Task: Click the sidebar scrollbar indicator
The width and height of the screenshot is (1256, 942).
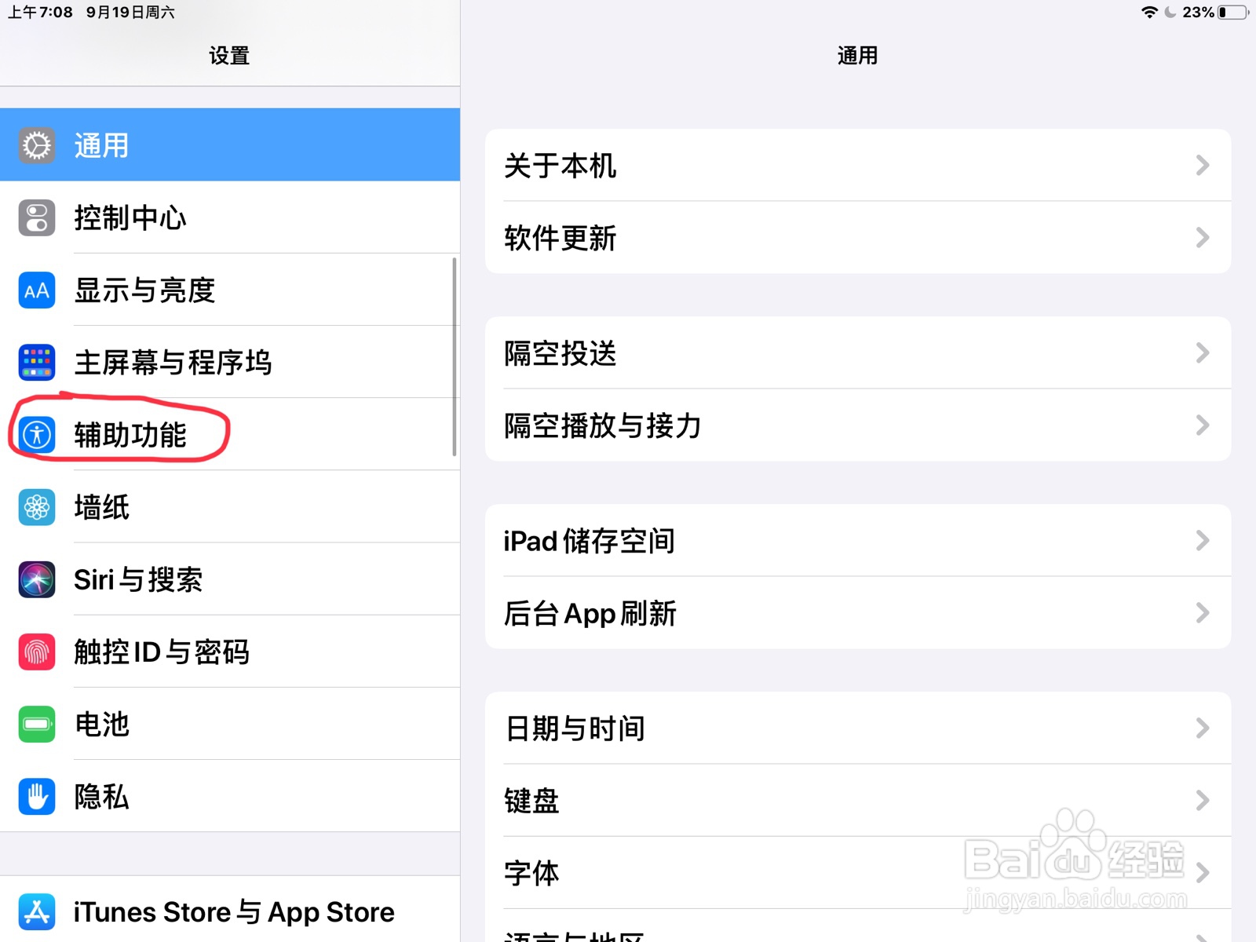Action: [454, 356]
